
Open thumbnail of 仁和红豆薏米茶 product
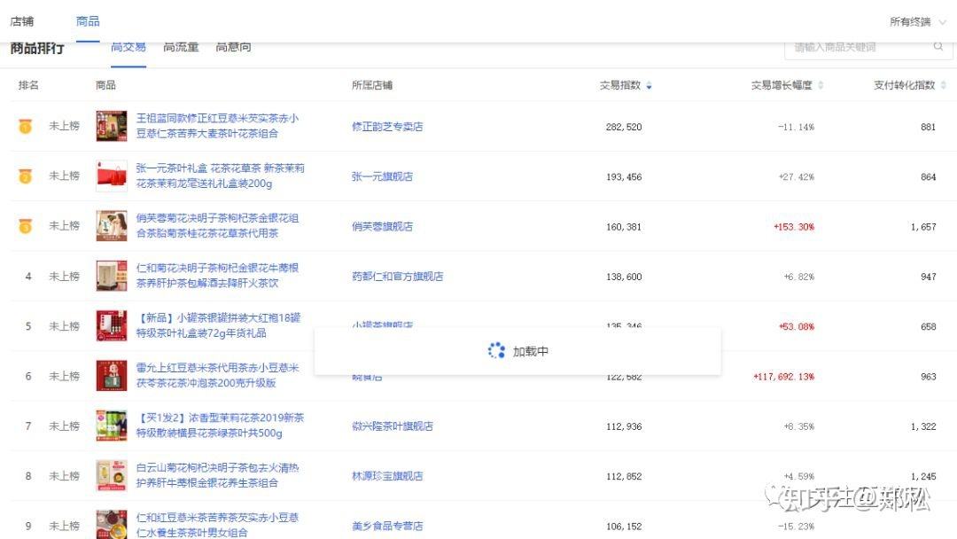[112, 525]
